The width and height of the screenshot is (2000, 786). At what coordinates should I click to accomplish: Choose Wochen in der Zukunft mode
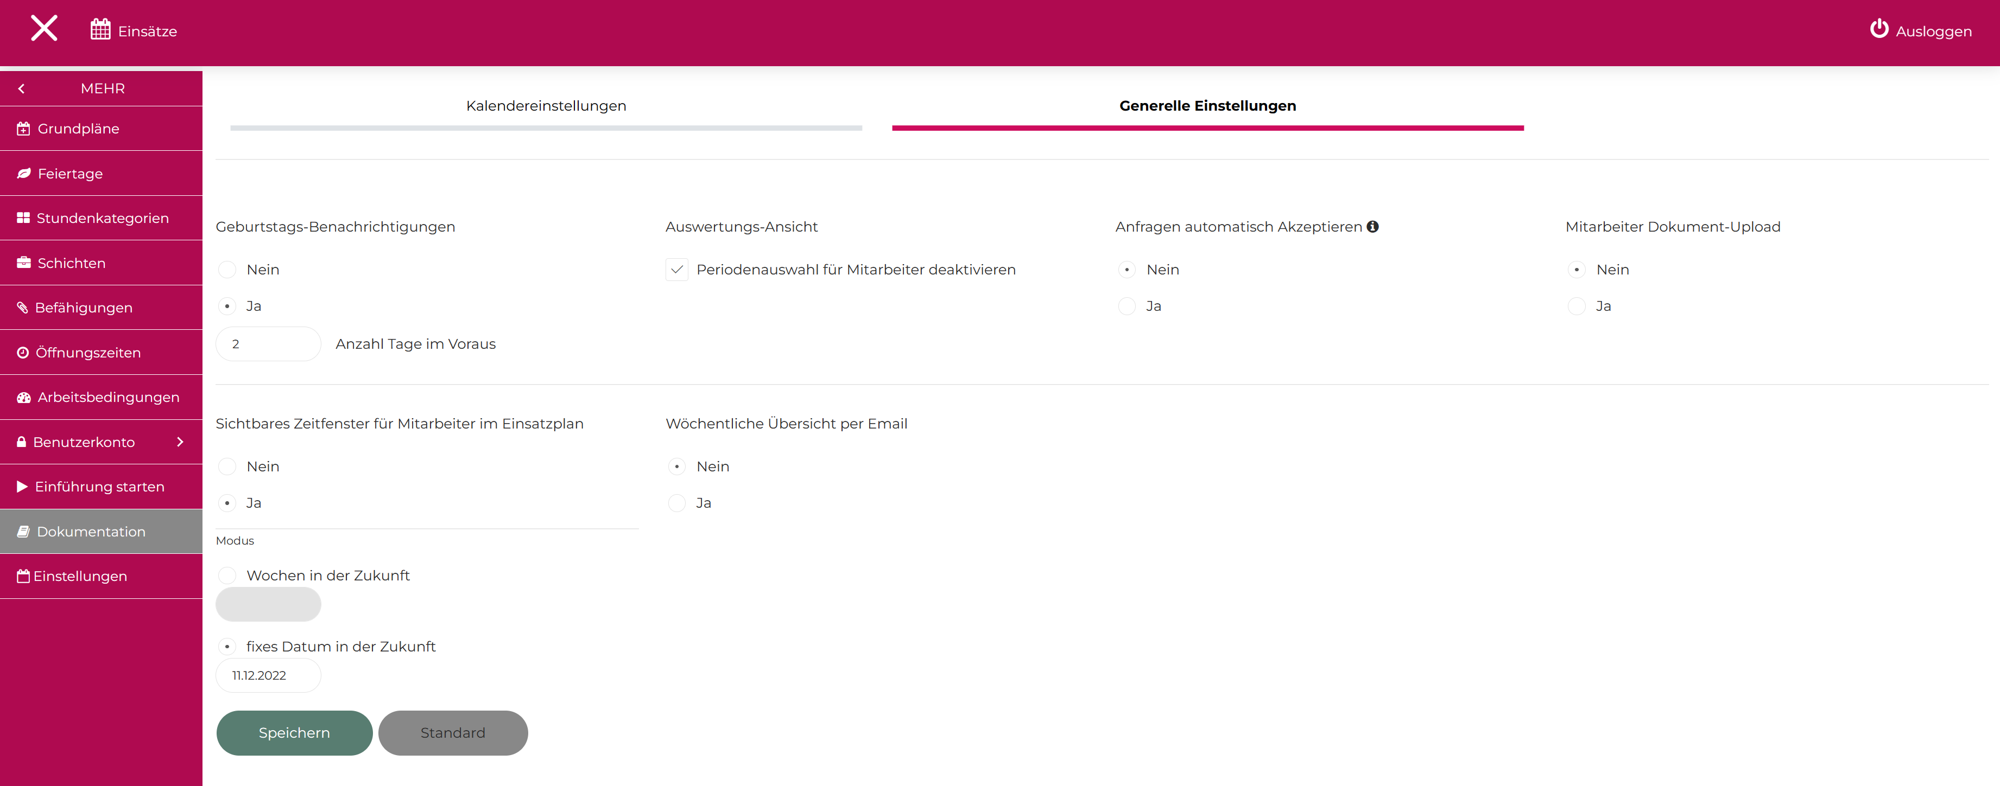coord(227,576)
